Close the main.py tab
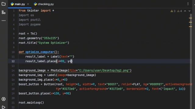The image size is (195, 109). tap(28, 4)
